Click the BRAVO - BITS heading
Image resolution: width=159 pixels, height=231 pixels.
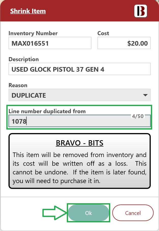click(x=80, y=143)
